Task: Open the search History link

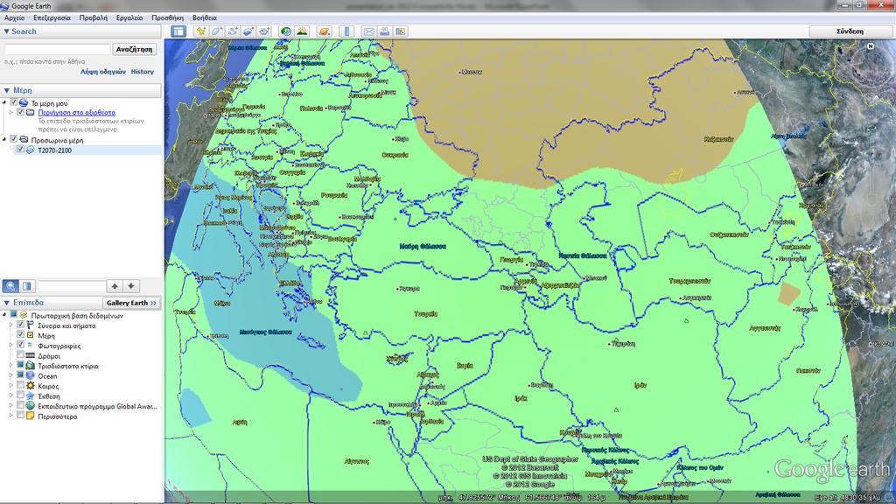Action: 143,72
